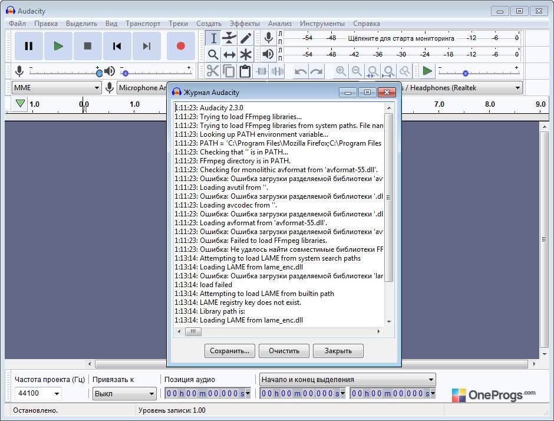
Task: Click the Cut scissors icon
Action: pos(213,71)
